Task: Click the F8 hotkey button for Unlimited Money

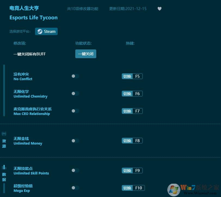Action: 132,141
